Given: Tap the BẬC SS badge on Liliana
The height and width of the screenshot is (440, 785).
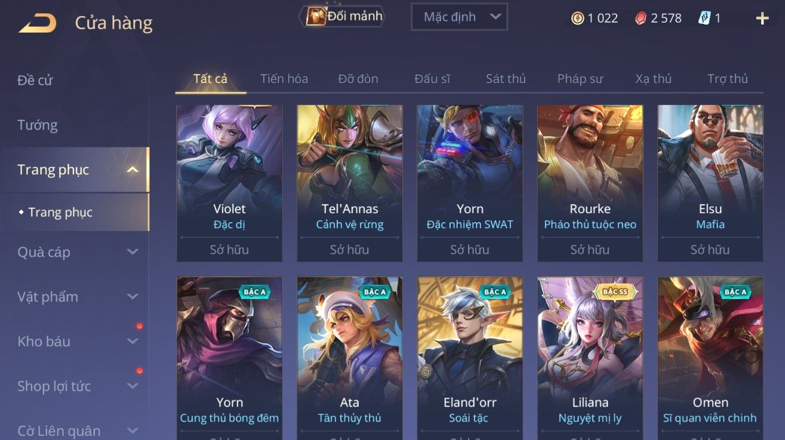Looking at the screenshot, I should pyautogui.click(x=615, y=292).
